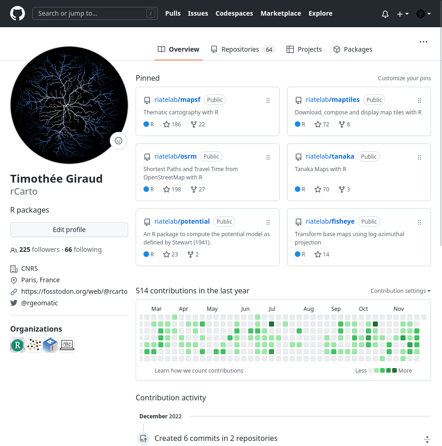Click the expand icon beside created commits
This screenshot has height=446, width=442.
[x=427, y=439]
